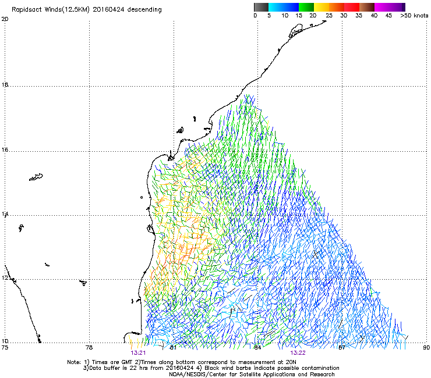Click the magenta 40-45 knots legend swatch
Screen dimensions: 431x378
point(382,7)
